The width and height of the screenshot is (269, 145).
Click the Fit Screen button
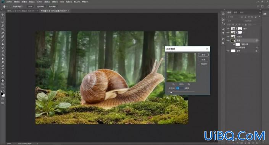tap(40, 6)
